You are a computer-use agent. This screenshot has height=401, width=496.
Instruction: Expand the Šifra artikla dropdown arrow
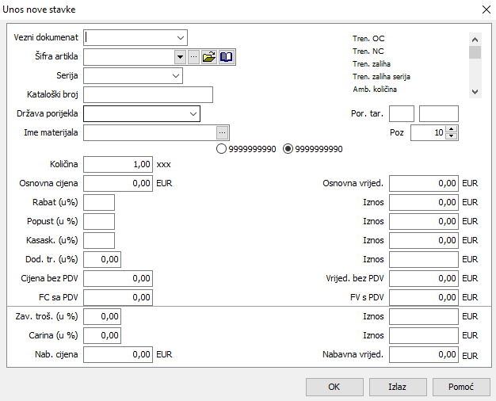pos(181,57)
